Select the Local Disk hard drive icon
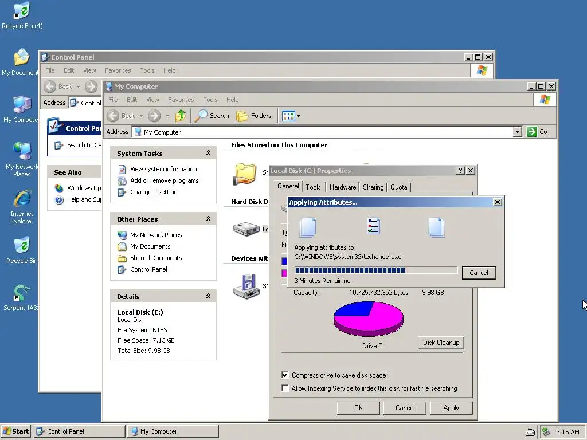 pyautogui.click(x=246, y=229)
